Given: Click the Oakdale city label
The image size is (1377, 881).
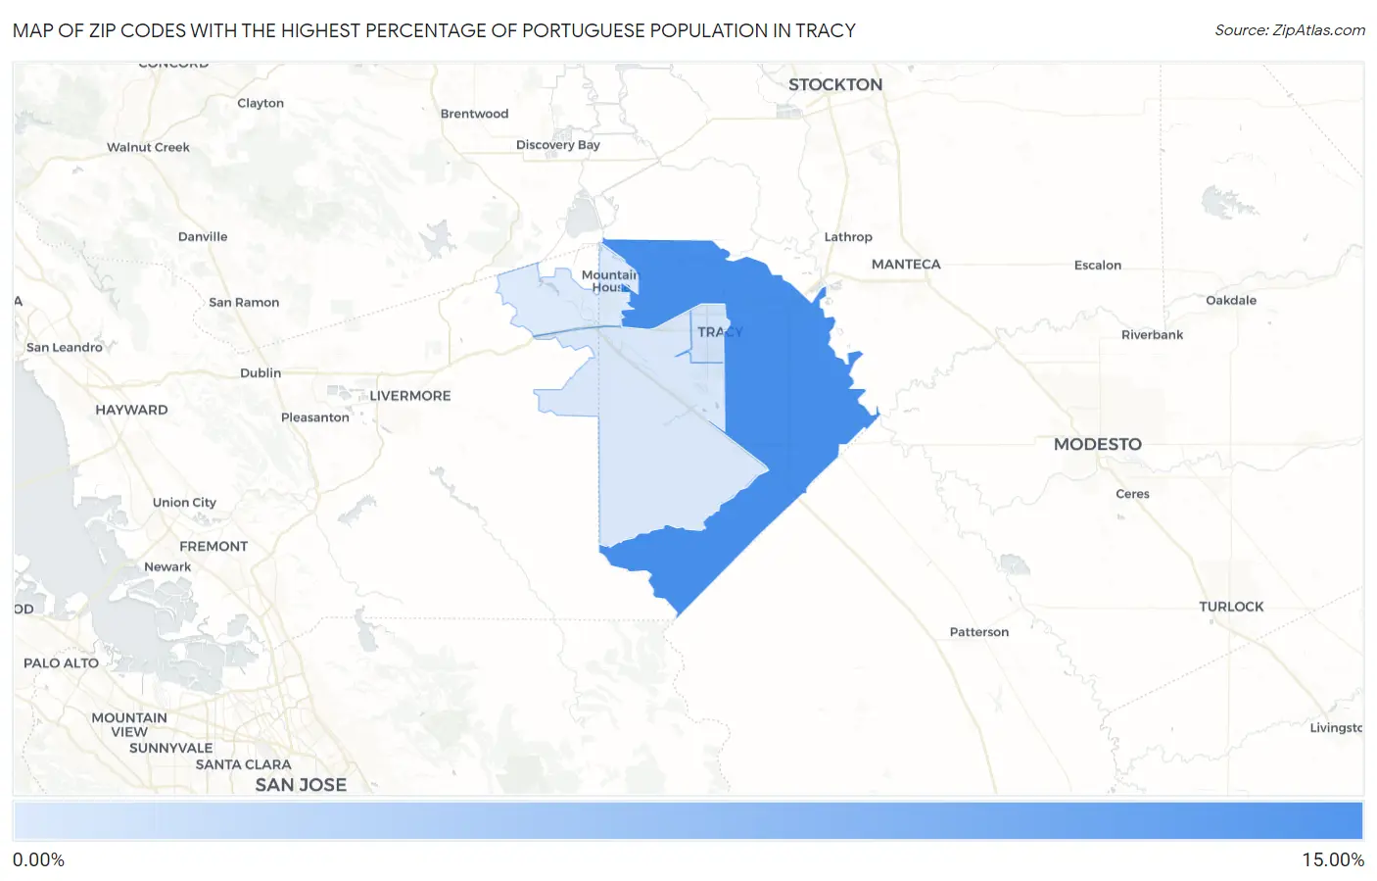Looking at the screenshot, I should point(1231,301).
